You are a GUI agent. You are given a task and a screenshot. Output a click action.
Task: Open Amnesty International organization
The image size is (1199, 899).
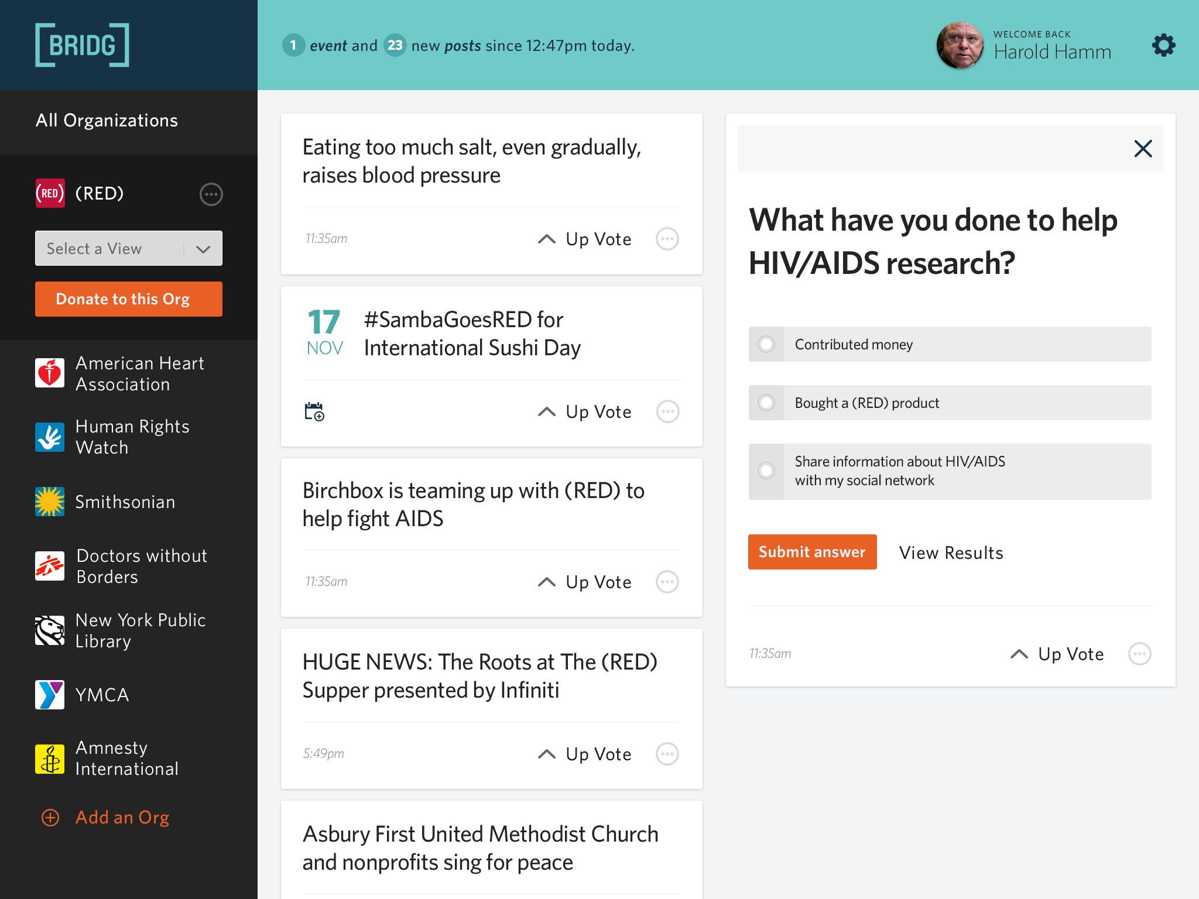click(x=127, y=758)
